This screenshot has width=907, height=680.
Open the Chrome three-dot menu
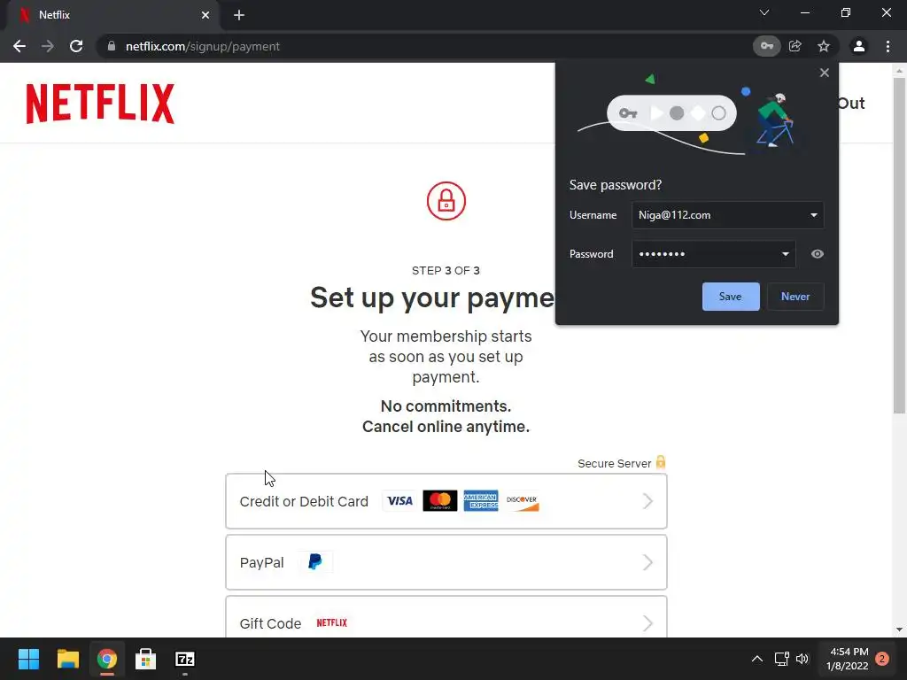coord(888,46)
